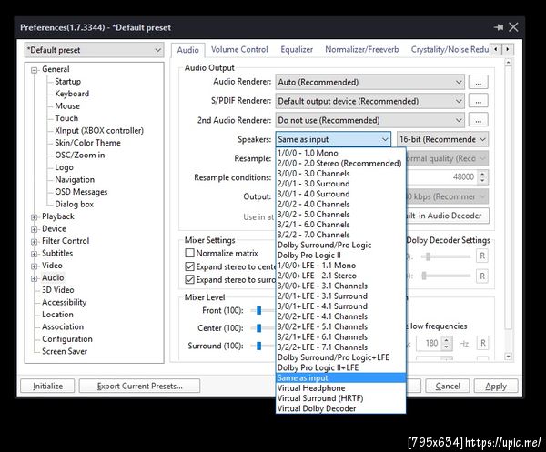Open the S/PDIF Renderer dropdown
Screen dimensions: 546x452
pos(369,101)
